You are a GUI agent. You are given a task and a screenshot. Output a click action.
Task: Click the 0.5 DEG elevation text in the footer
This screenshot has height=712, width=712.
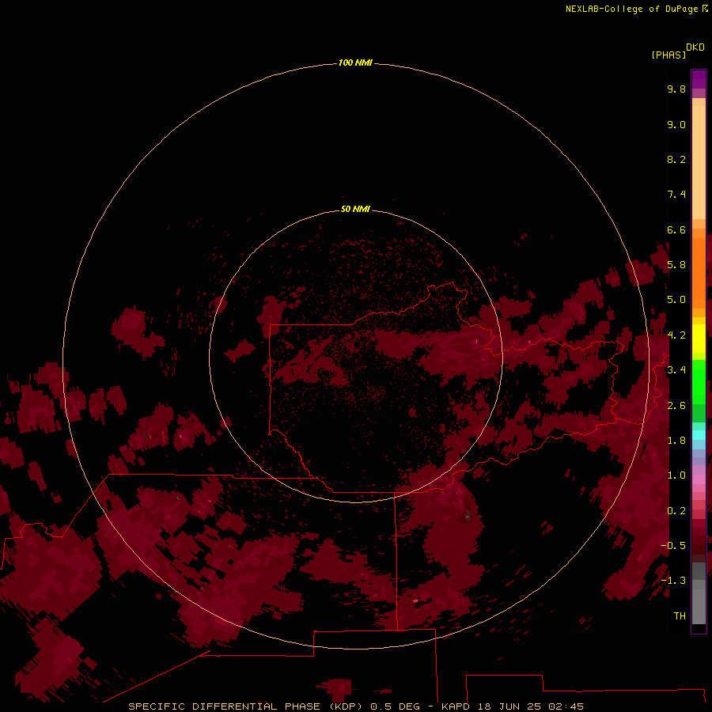[x=395, y=706]
